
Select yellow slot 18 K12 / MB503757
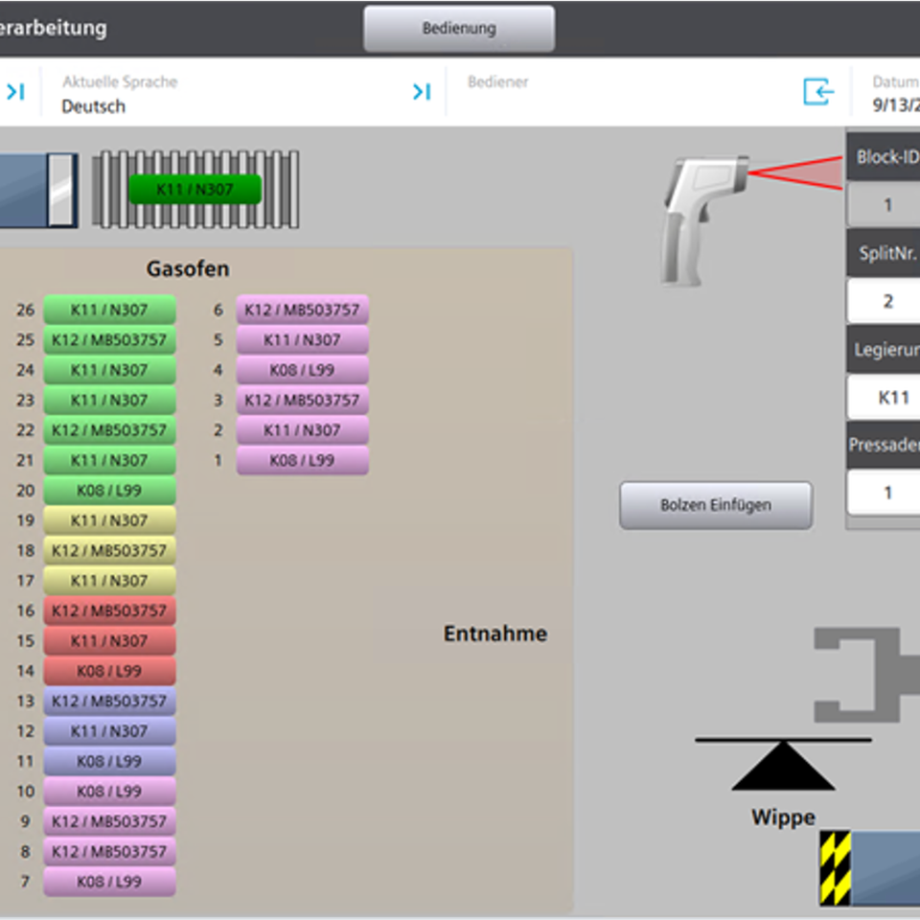coord(109,550)
